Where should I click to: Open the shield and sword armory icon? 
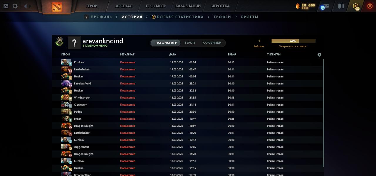[341, 6]
